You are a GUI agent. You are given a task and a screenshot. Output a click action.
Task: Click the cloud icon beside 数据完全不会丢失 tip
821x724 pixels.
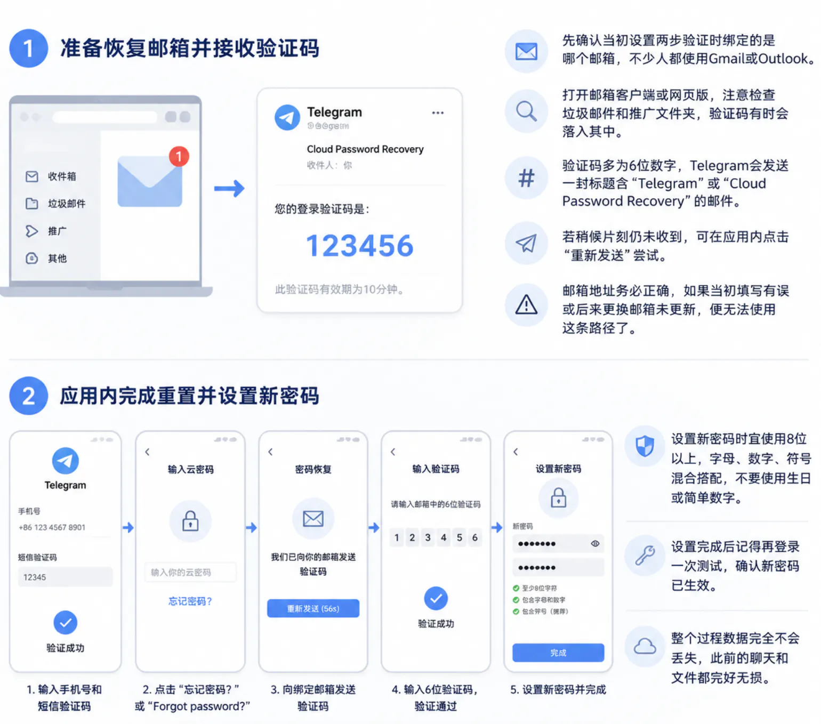point(645,647)
